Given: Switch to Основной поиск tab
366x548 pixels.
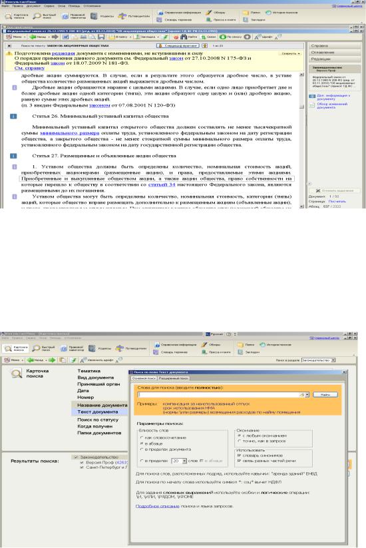Looking at the screenshot, I should 144,378.
